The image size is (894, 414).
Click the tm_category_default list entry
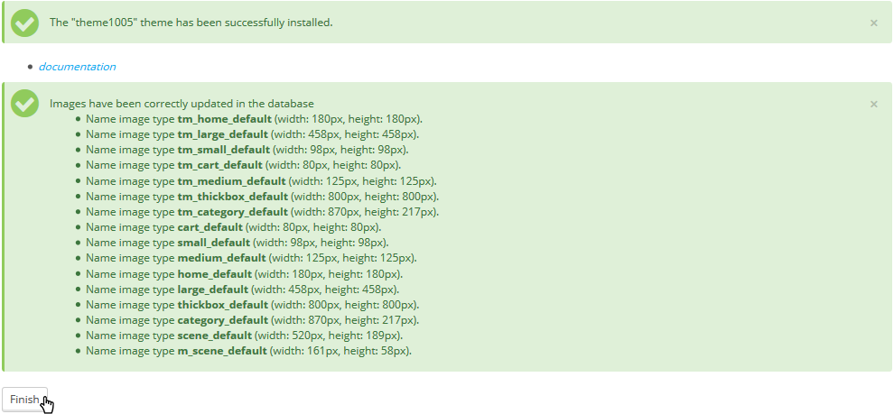click(262, 212)
